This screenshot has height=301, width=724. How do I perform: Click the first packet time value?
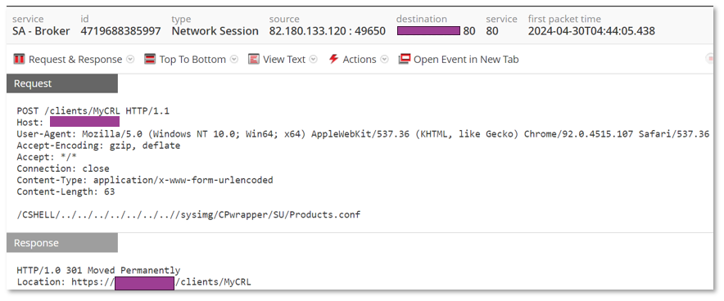coord(591,31)
